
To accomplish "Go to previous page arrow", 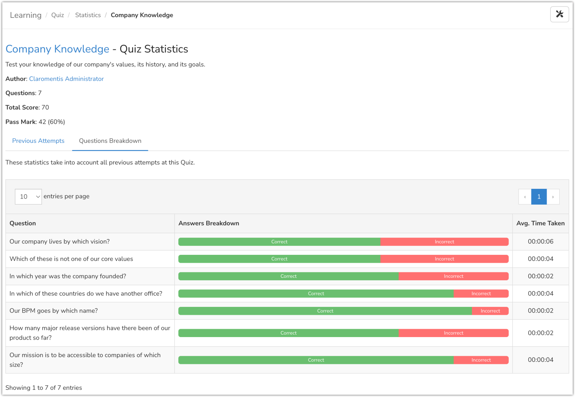I will [x=525, y=197].
